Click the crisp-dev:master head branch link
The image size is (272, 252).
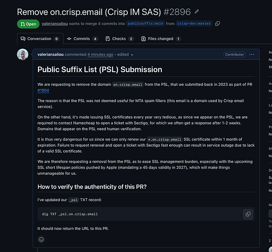pyautogui.click(x=194, y=24)
